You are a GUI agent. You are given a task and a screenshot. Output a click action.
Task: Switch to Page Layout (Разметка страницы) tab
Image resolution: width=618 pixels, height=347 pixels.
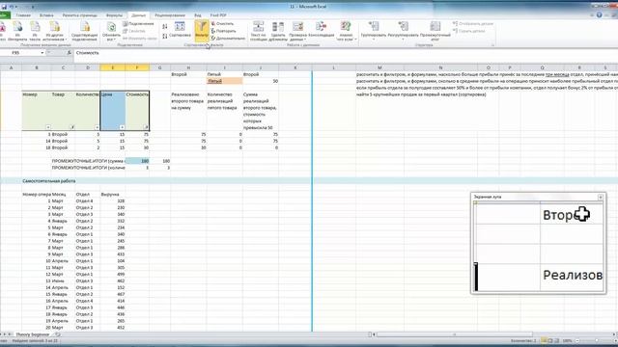coord(79,15)
